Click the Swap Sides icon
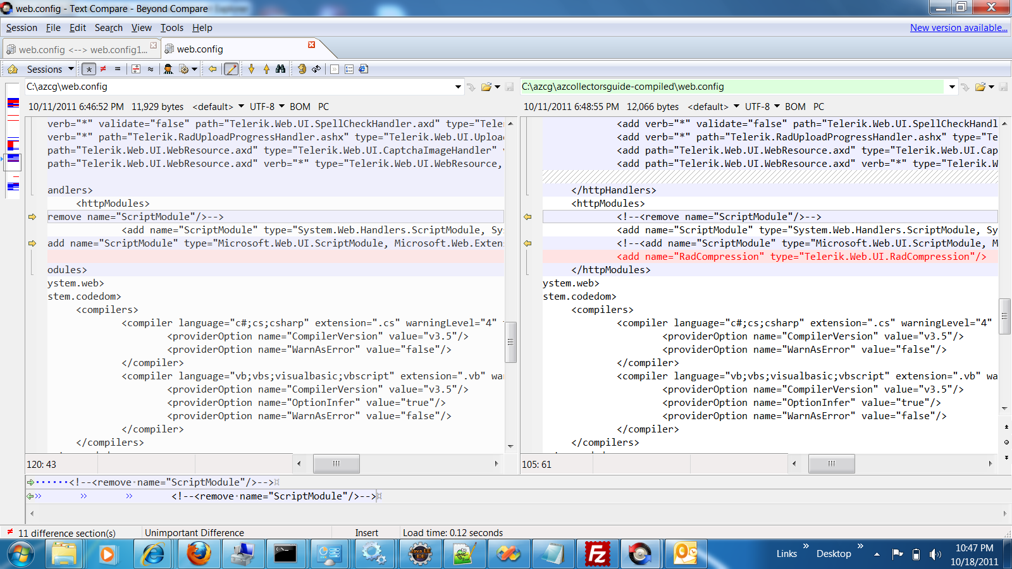1012x569 pixels. pos(316,69)
